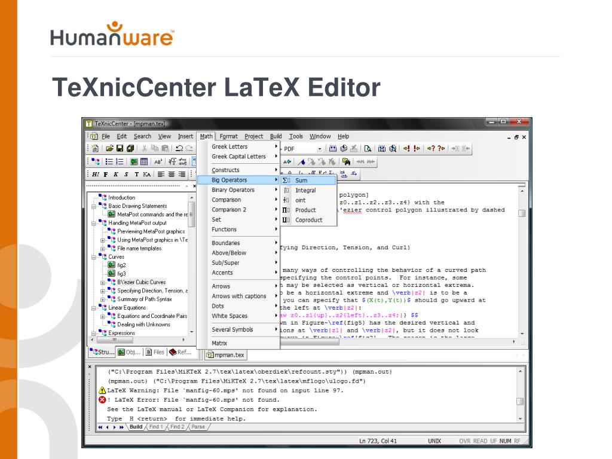The height and width of the screenshot is (459, 612).
Task: Choose Integral from the submenu
Action: tap(308, 191)
